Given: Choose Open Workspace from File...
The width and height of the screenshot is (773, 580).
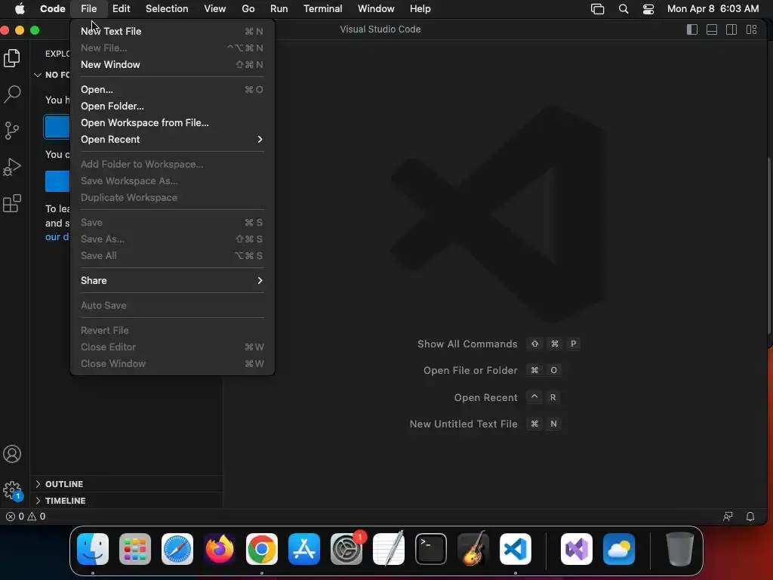Looking at the screenshot, I should tap(172, 123).
